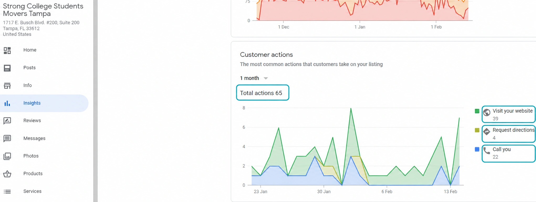Viewport: 536px width, 202px height.
Task: Click the 6 Feb axis label
Action: pos(387,192)
